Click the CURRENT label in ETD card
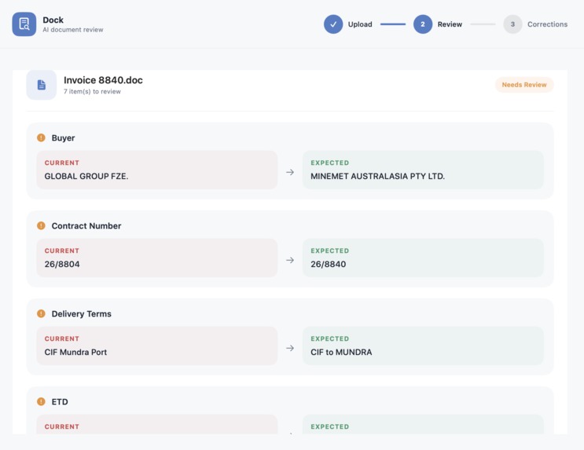The height and width of the screenshot is (450, 584). 62,426
